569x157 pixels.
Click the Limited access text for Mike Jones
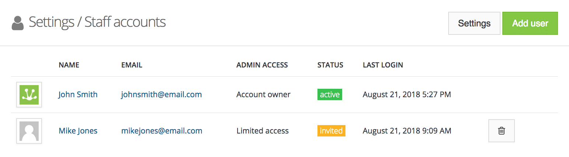point(262,131)
